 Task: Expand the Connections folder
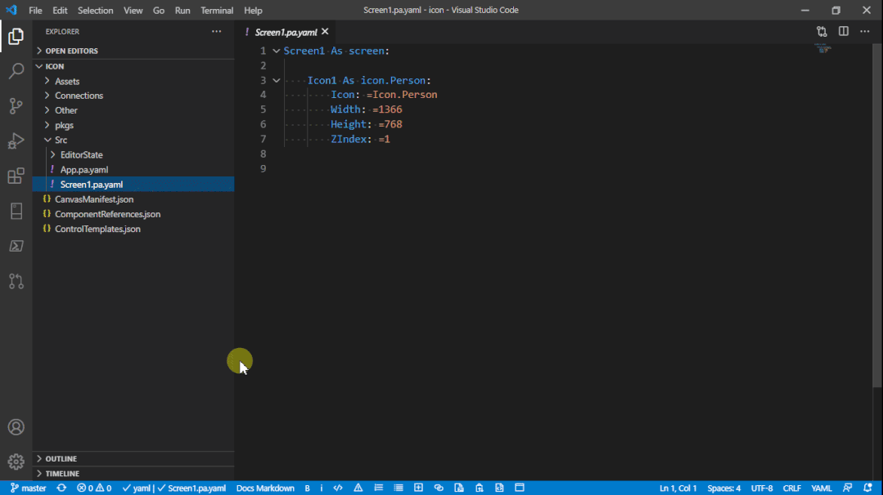(79, 96)
